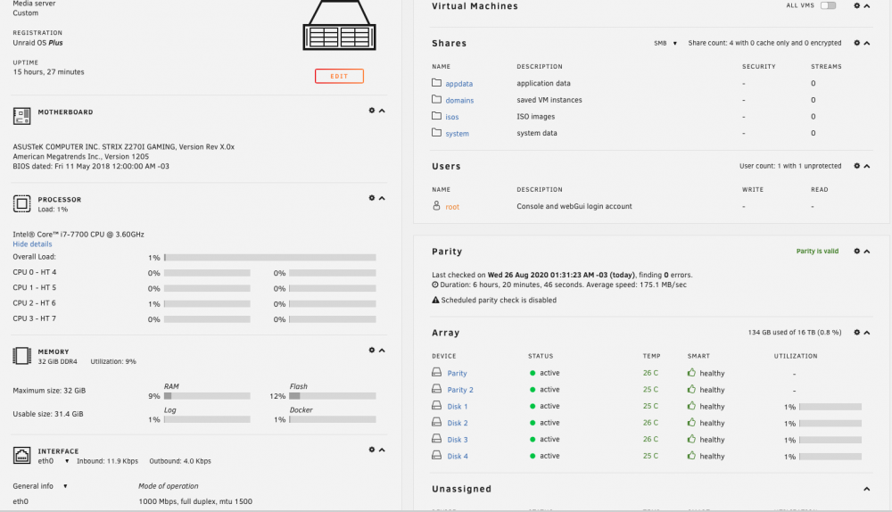Click the Memory panel chip icon

point(21,356)
